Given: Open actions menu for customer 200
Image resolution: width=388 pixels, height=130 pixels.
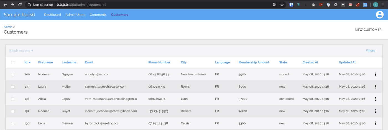Looking at the screenshot, I should tap(376, 74).
